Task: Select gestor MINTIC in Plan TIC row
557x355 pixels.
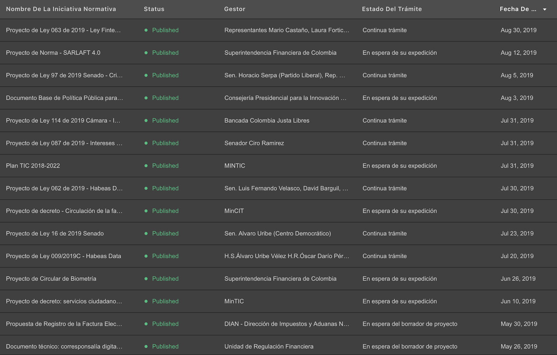Action: (235, 166)
